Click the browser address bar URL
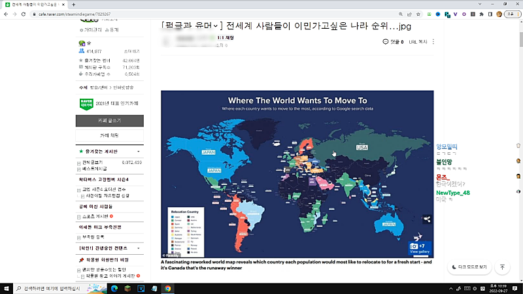 (131, 14)
